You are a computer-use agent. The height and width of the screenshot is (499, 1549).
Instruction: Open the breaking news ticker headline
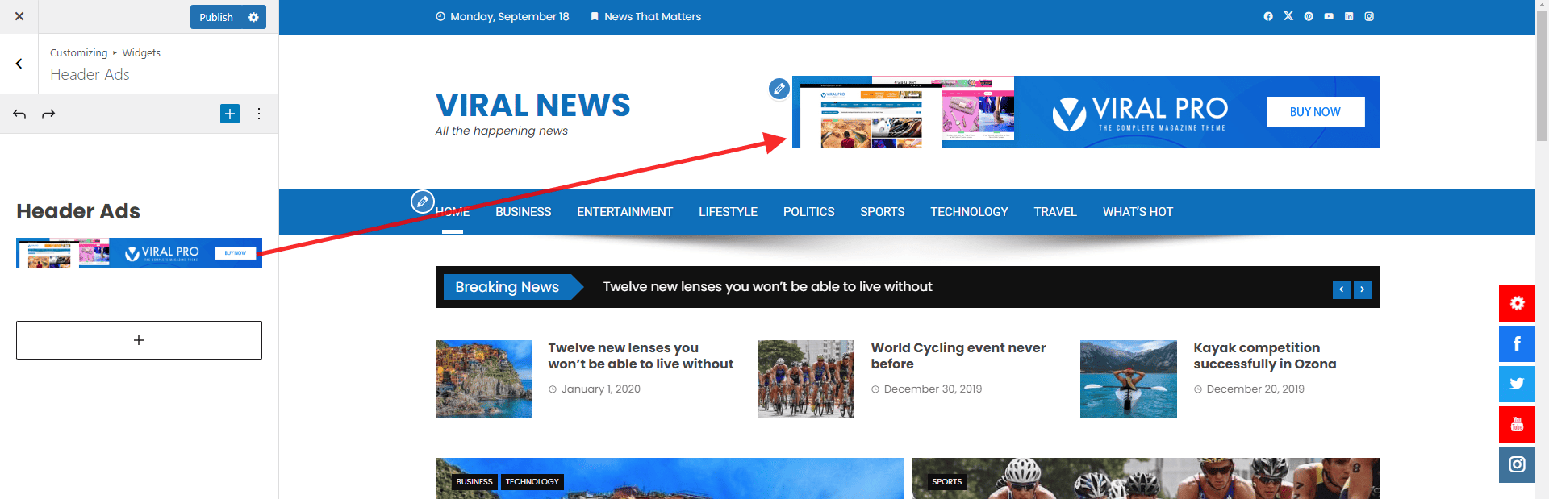pyautogui.click(x=767, y=287)
